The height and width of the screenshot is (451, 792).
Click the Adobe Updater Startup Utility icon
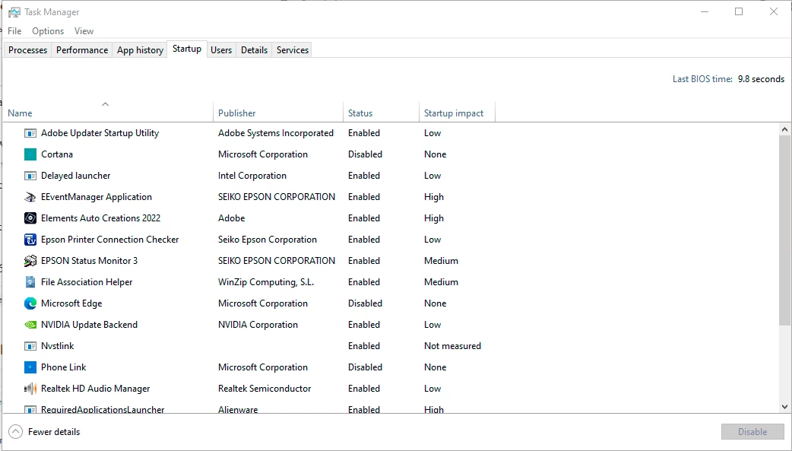click(x=30, y=134)
